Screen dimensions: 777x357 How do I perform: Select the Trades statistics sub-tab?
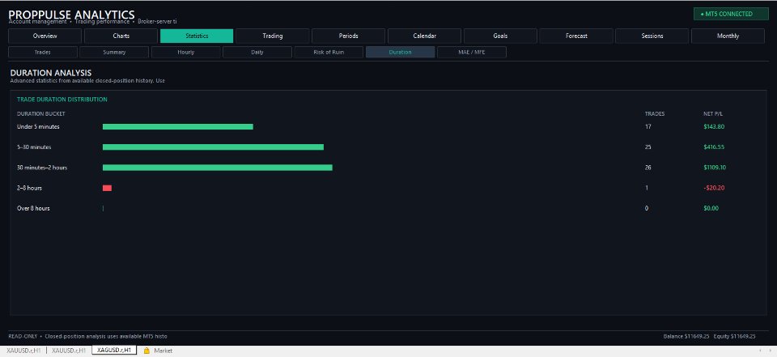(43, 52)
